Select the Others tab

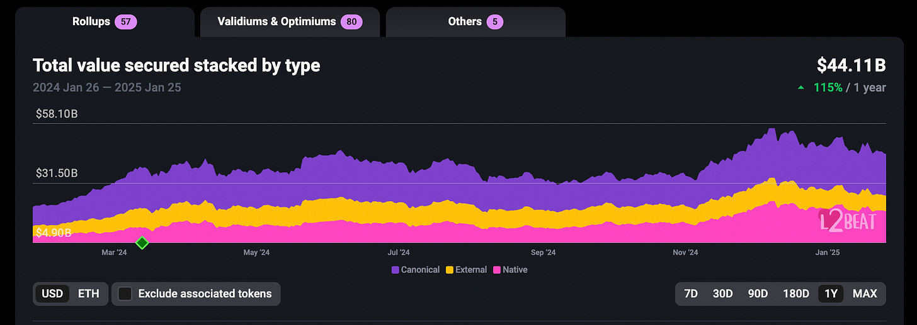coord(476,22)
